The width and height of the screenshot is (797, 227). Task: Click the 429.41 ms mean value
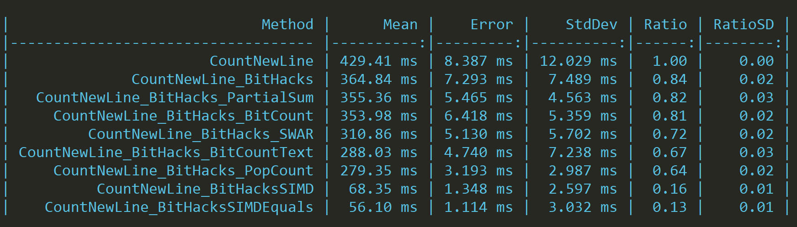(x=378, y=61)
